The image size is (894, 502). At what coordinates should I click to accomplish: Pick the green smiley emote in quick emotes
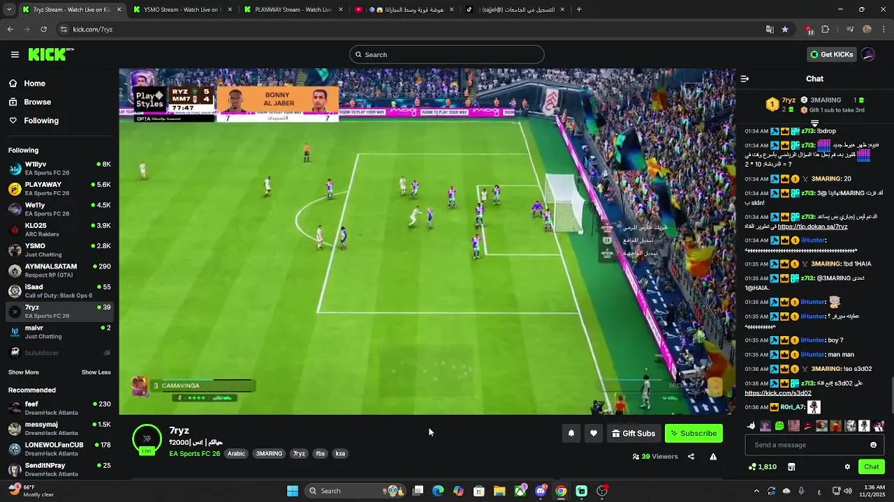[x=779, y=425]
